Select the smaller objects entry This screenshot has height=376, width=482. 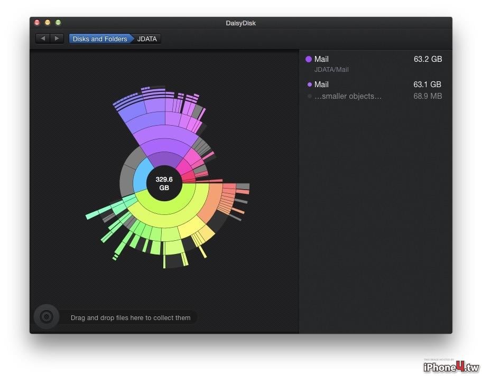point(374,96)
